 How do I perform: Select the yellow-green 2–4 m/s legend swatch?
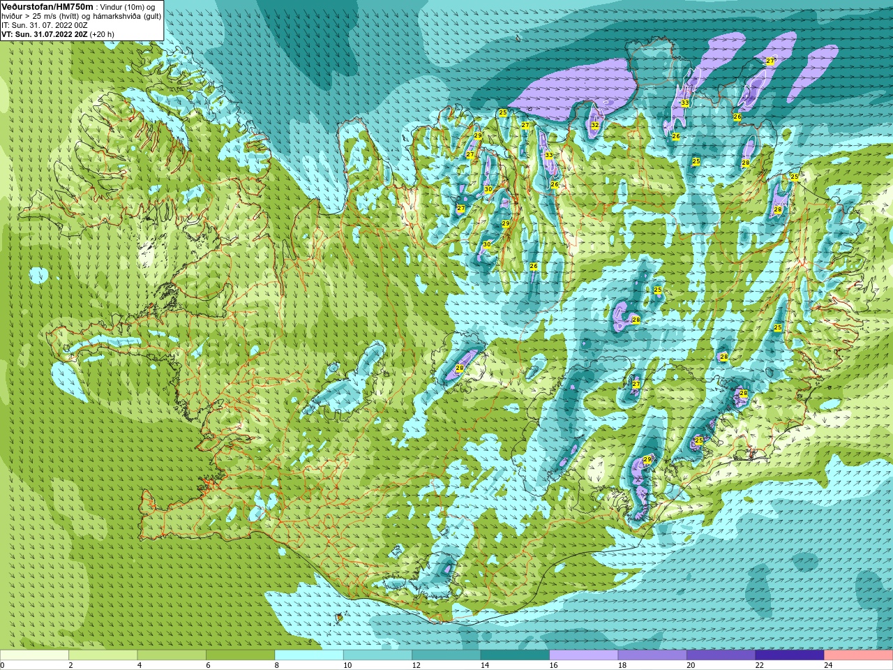tap(103, 655)
